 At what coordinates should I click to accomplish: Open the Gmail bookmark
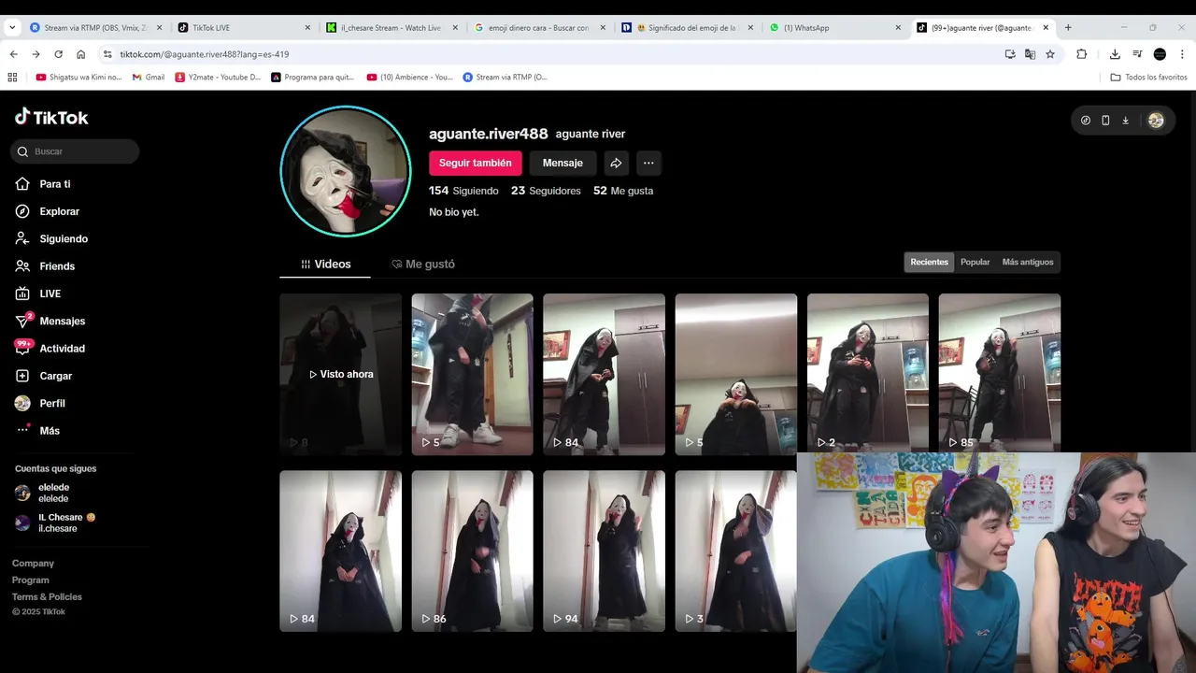click(149, 78)
